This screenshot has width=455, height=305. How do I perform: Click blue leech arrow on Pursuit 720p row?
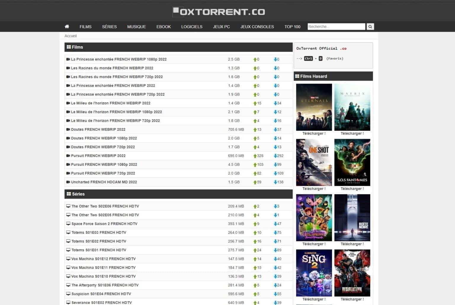coord(275,173)
